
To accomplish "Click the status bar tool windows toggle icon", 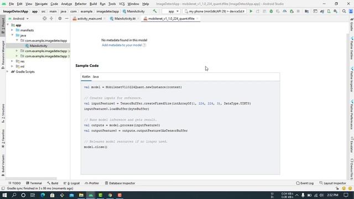I will click(x=3, y=188).
